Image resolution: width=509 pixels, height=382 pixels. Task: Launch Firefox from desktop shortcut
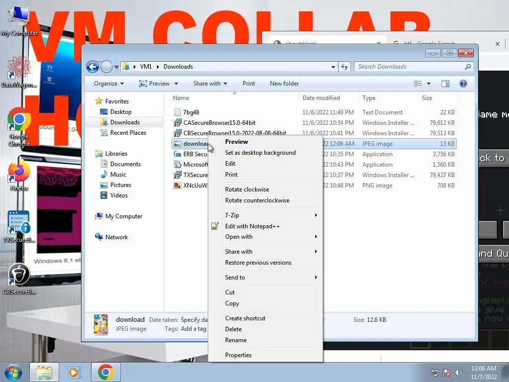point(19,176)
